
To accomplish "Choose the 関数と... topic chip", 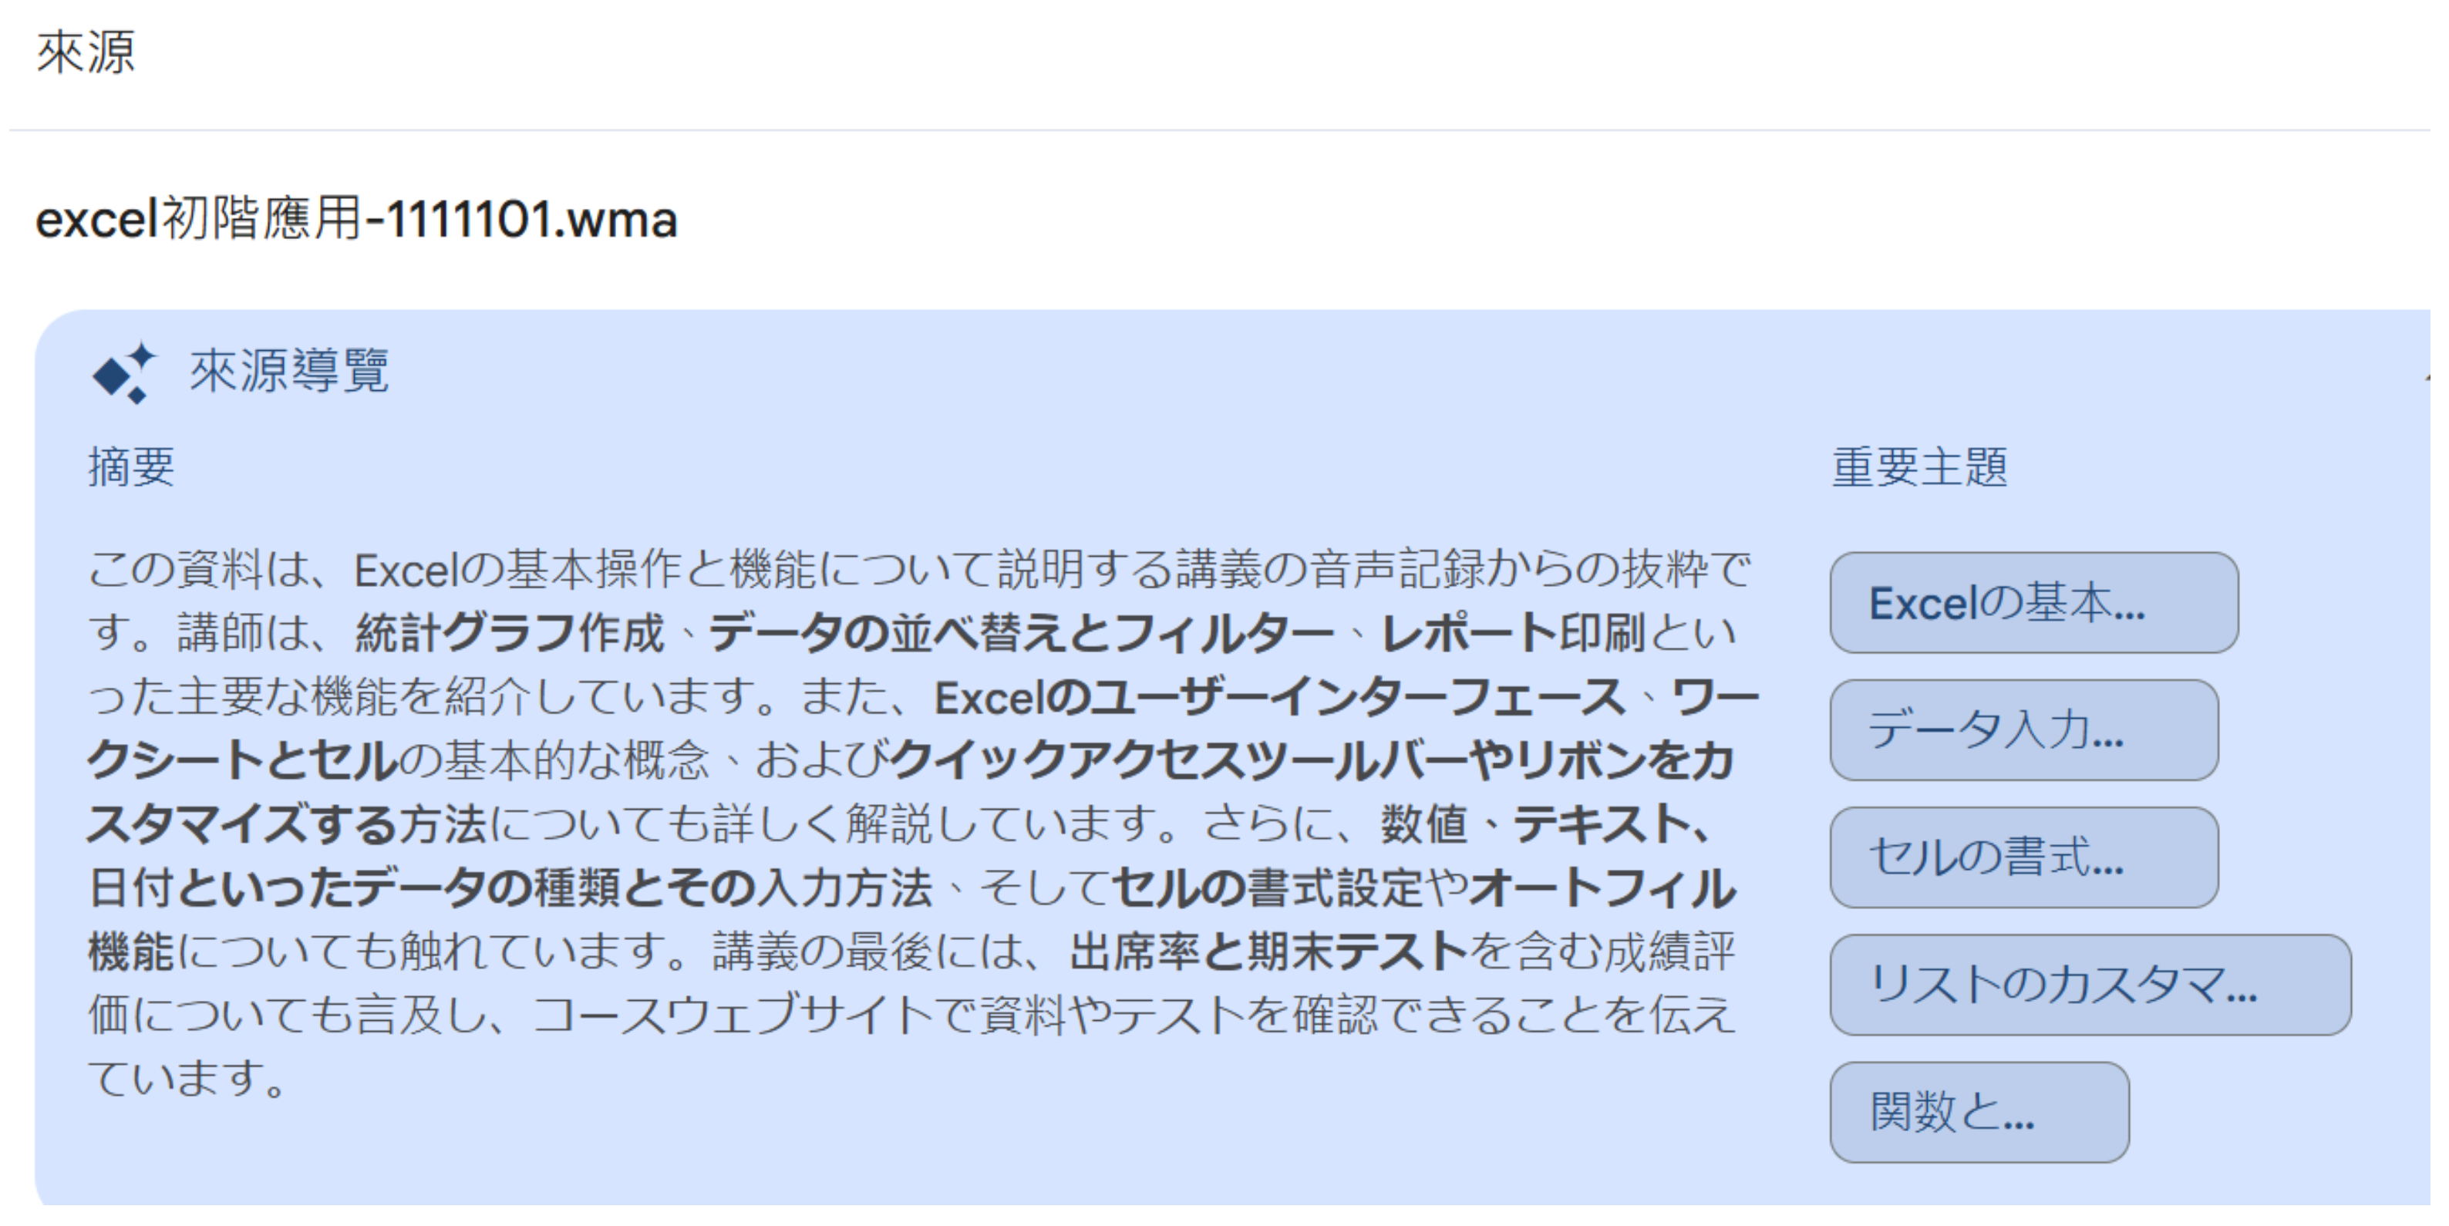I will tap(1979, 1112).
